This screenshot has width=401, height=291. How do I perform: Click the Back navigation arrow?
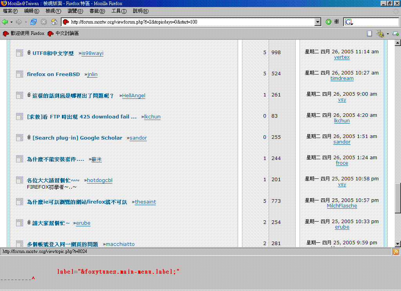click(5, 22)
